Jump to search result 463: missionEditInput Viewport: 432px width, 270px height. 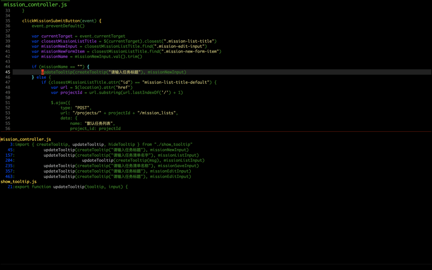pyautogui.click(x=98, y=177)
